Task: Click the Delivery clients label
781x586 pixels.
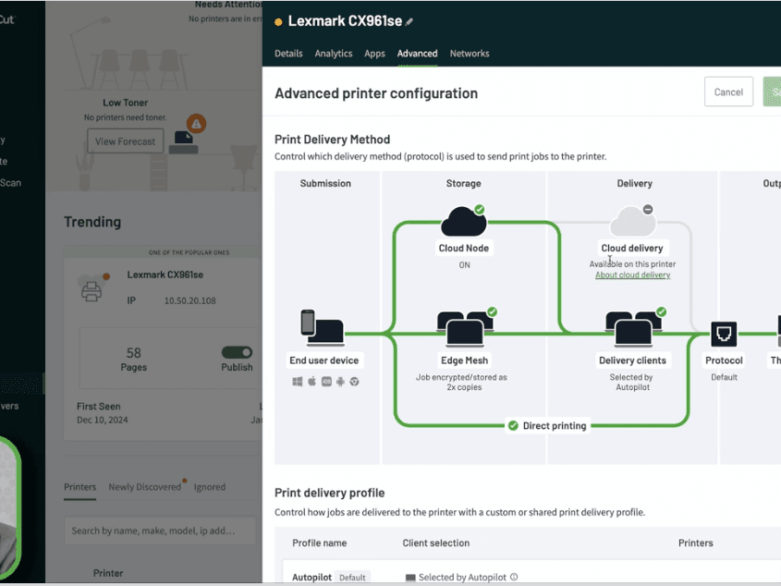Action: 632,360
